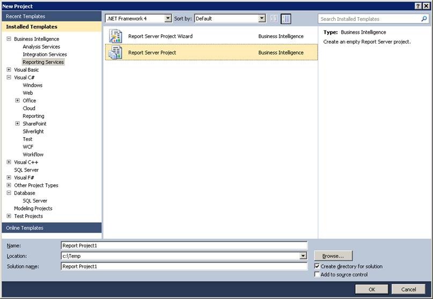Click the Solution name input field

[x=184, y=266]
